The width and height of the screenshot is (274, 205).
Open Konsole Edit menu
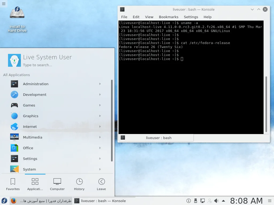[136, 17]
